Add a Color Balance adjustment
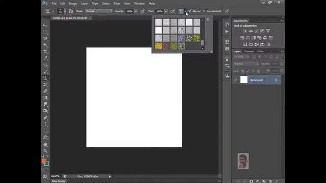This screenshot has height=183, width=326. (x=248, y=38)
